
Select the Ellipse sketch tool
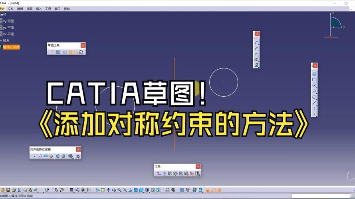314,97
